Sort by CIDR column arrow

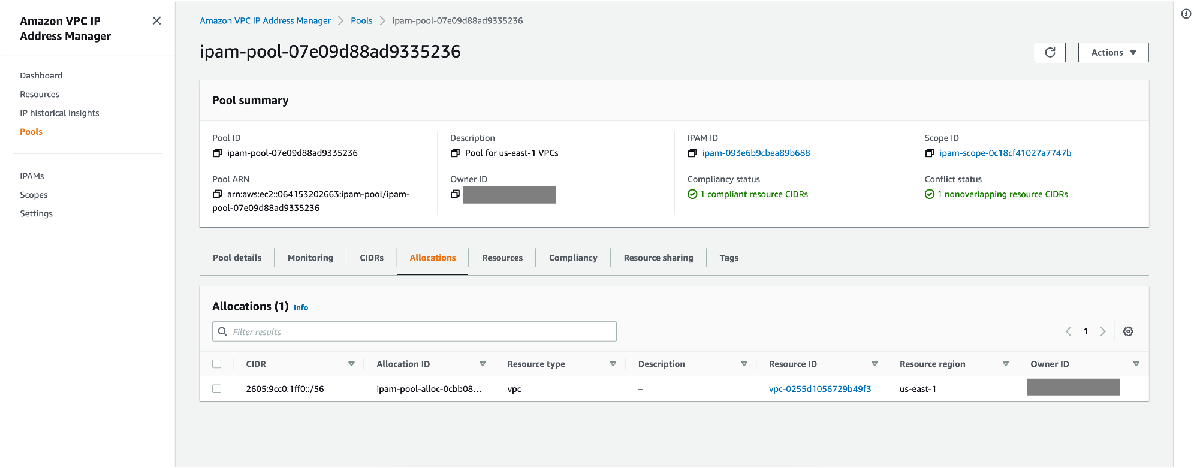(x=351, y=364)
